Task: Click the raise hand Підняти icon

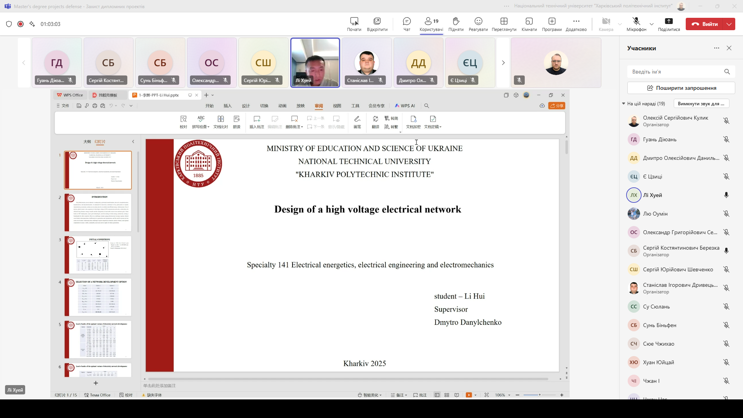Action: 456,21
